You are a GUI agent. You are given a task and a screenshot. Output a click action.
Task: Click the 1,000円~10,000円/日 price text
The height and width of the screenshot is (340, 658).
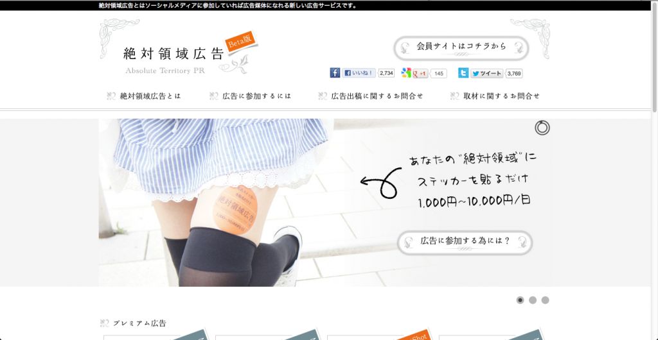(474, 201)
